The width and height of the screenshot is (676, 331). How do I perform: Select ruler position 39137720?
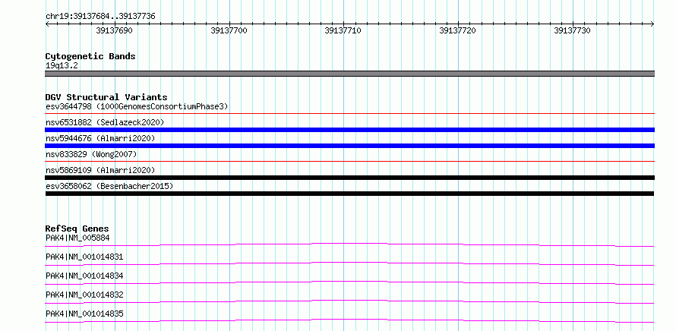point(458,30)
